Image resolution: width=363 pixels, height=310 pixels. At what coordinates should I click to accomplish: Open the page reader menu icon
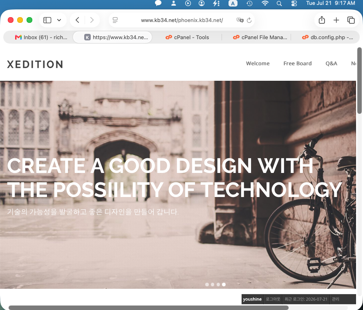click(115, 20)
